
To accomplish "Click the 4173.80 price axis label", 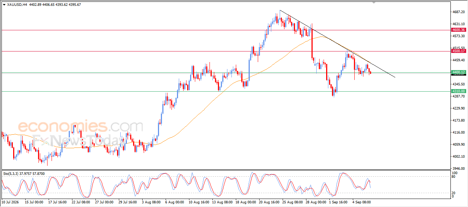I will coord(458,120).
